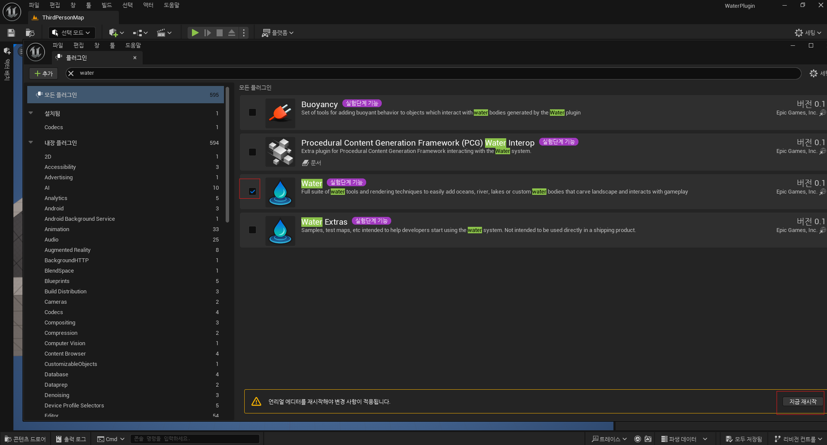Viewport: 827px width, 445px height.
Task: Open the content browser folder icon in main toolbar
Action: click(x=30, y=33)
